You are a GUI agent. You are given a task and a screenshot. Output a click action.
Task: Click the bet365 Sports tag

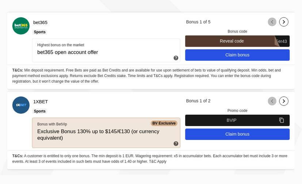point(40,32)
